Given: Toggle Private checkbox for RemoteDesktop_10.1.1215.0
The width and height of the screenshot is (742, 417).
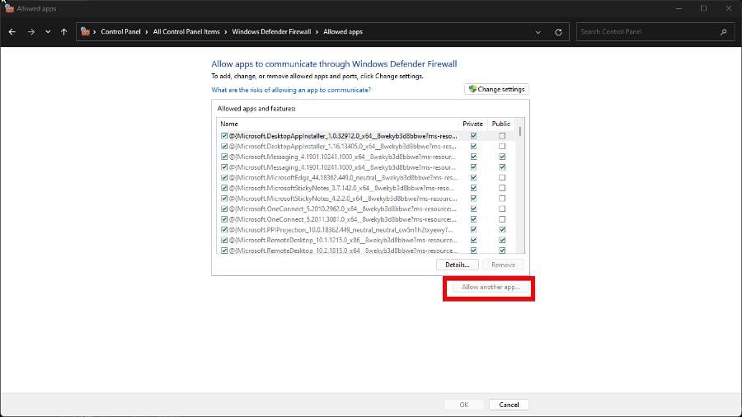Looking at the screenshot, I should (x=473, y=240).
